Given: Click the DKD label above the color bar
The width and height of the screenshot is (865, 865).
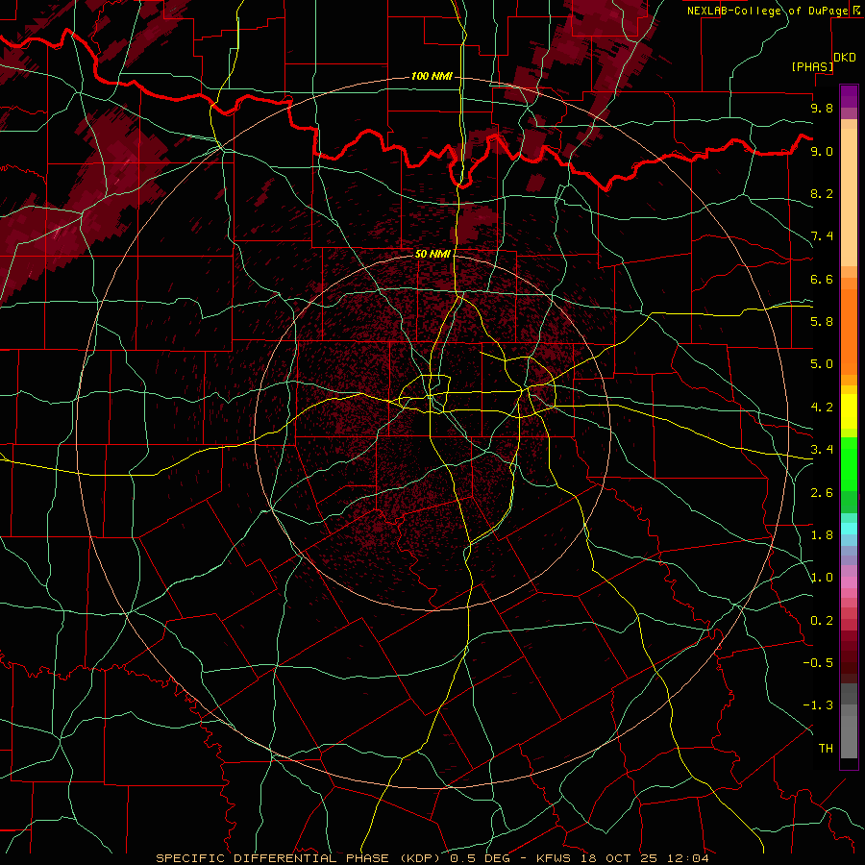Looking at the screenshot, I should pyautogui.click(x=845, y=58).
